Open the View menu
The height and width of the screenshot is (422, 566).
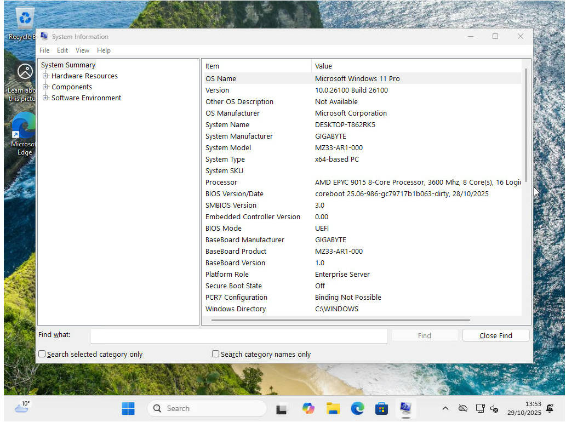click(x=82, y=50)
